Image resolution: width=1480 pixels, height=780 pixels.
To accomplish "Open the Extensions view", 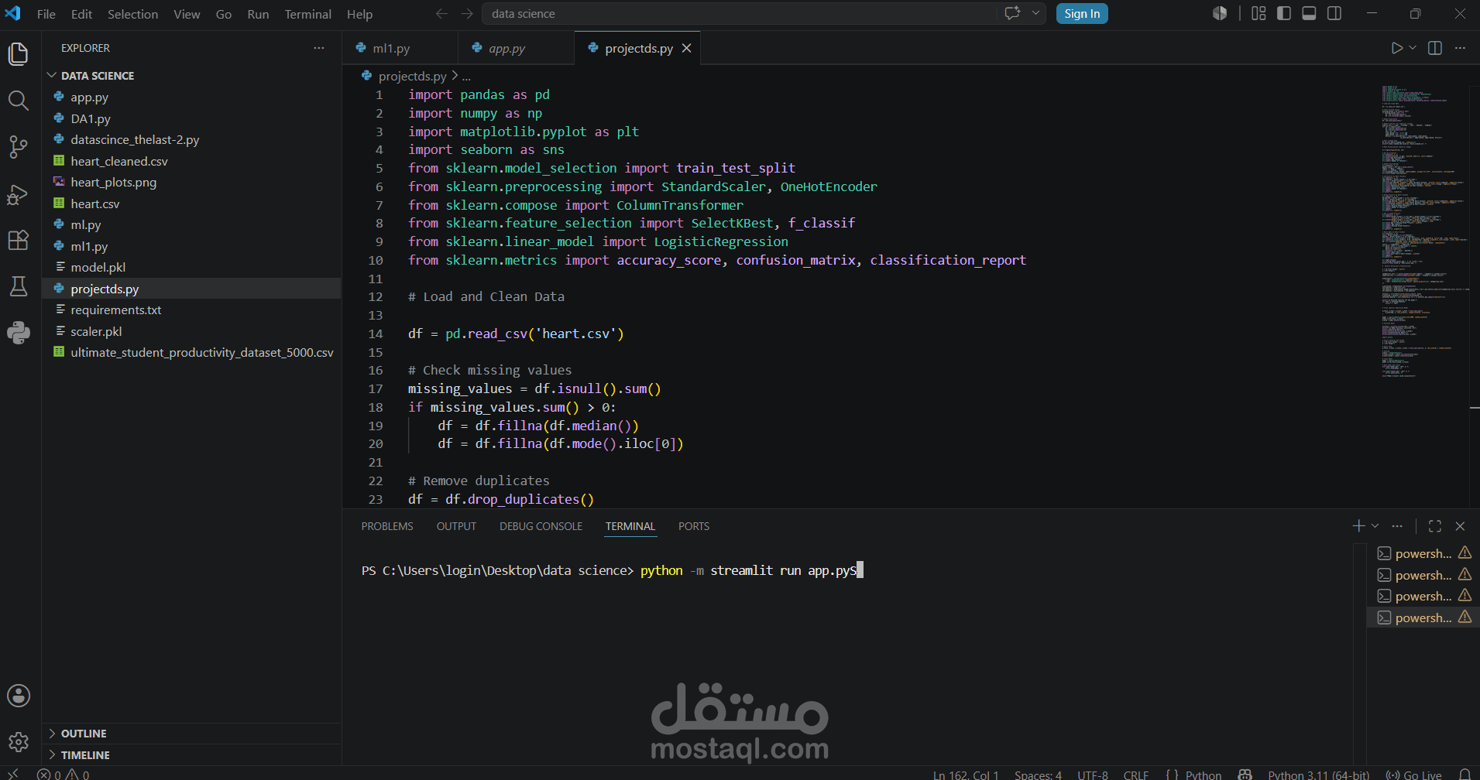I will (19, 240).
